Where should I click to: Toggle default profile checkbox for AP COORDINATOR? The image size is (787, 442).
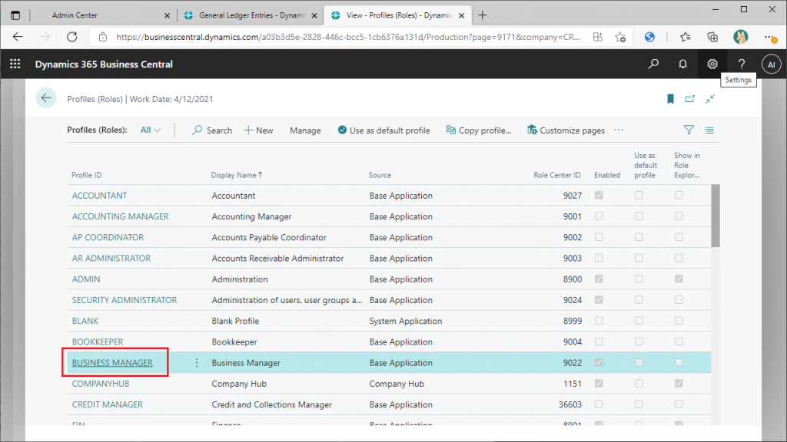639,237
